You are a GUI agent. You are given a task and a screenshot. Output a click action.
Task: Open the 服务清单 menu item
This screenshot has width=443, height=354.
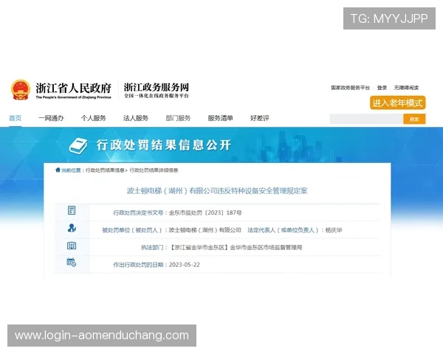tap(220, 118)
